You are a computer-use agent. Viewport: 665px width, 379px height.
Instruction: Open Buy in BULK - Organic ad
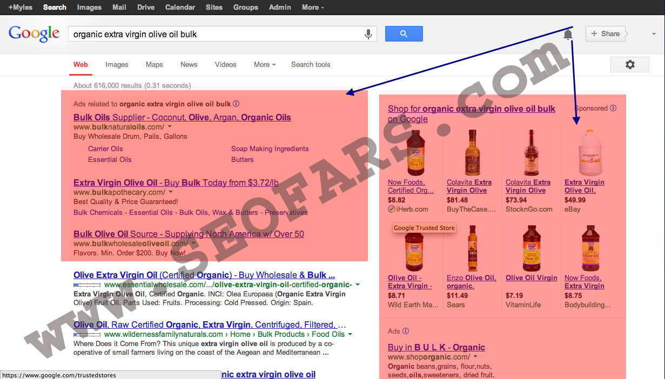(436, 347)
